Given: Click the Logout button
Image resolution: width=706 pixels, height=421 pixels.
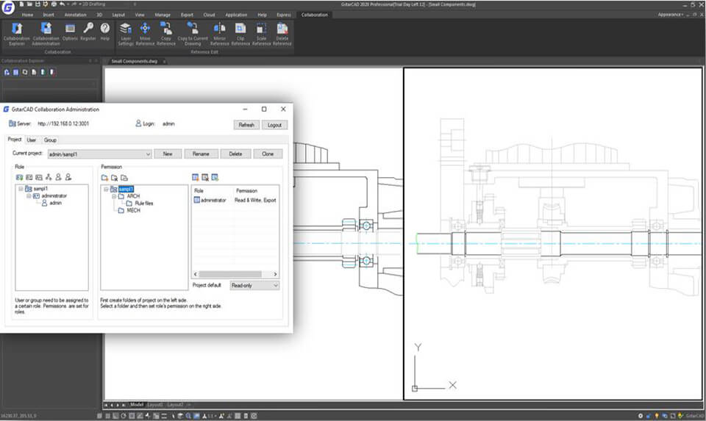Looking at the screenshot, I should click(x=274, y=125).
